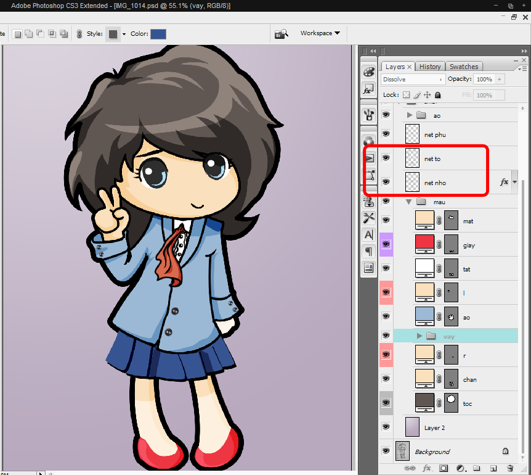Click the Opacity 100% input field
The width and height of the screenshot is (531, 475).
[484, 80]
